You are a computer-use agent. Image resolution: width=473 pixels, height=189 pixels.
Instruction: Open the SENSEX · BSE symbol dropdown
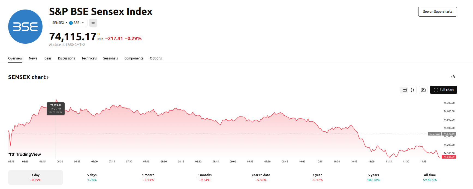point(68,23)
